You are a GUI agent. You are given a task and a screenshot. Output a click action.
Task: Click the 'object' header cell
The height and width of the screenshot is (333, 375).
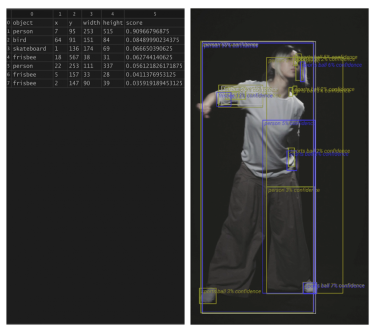32,22
